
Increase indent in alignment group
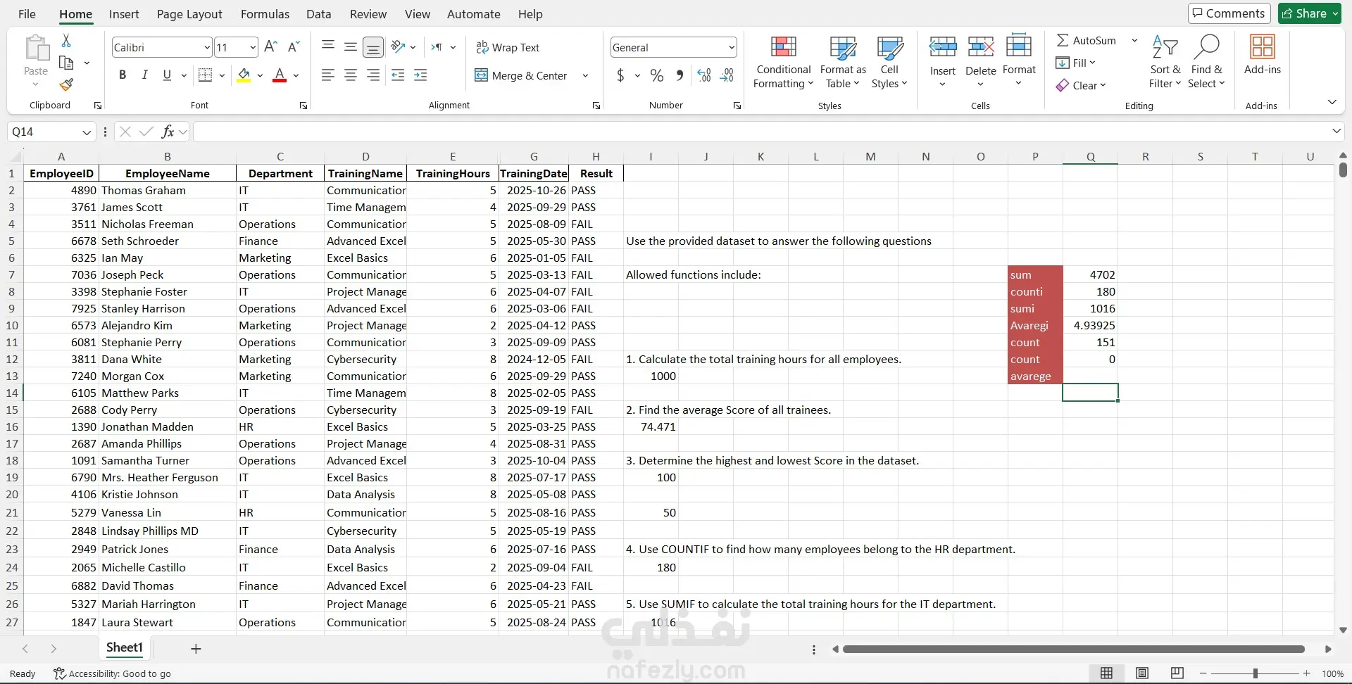420,75
